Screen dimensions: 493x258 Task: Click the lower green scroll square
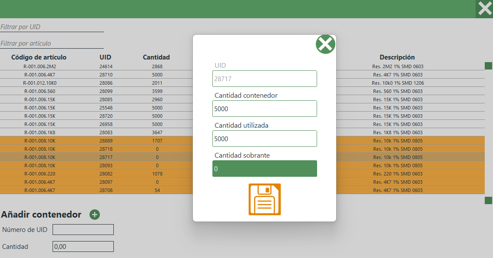(488, 200)
